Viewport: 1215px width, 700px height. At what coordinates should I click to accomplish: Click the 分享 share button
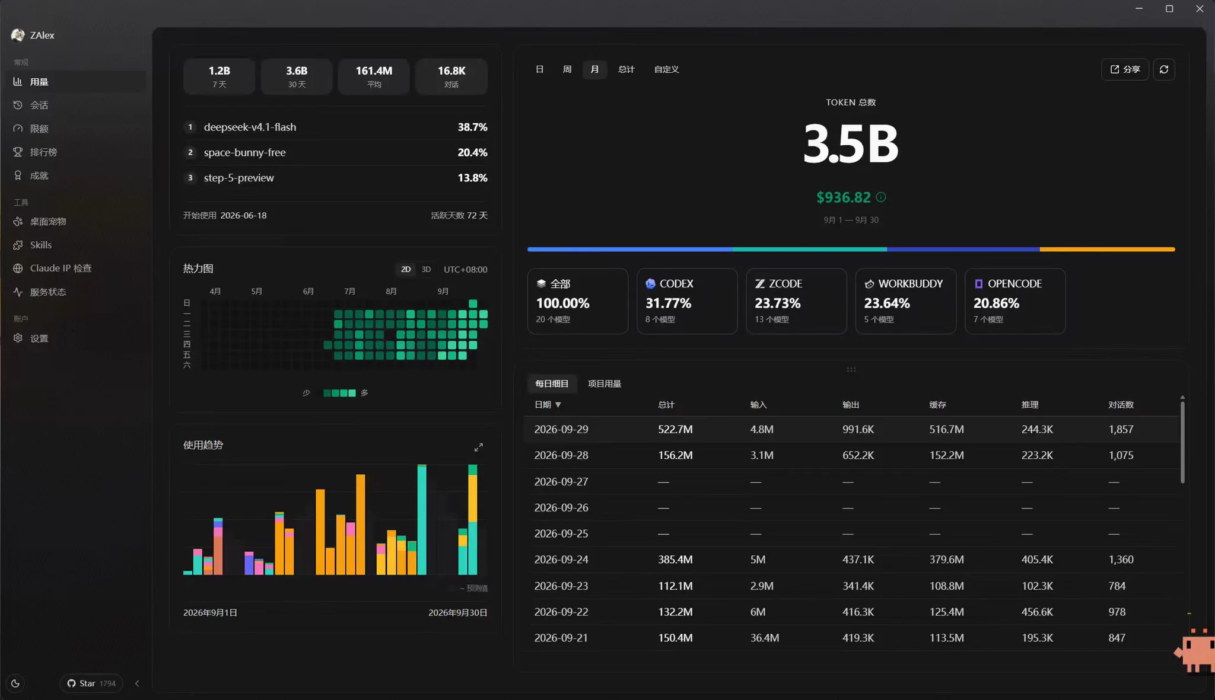coord(1125,69)
